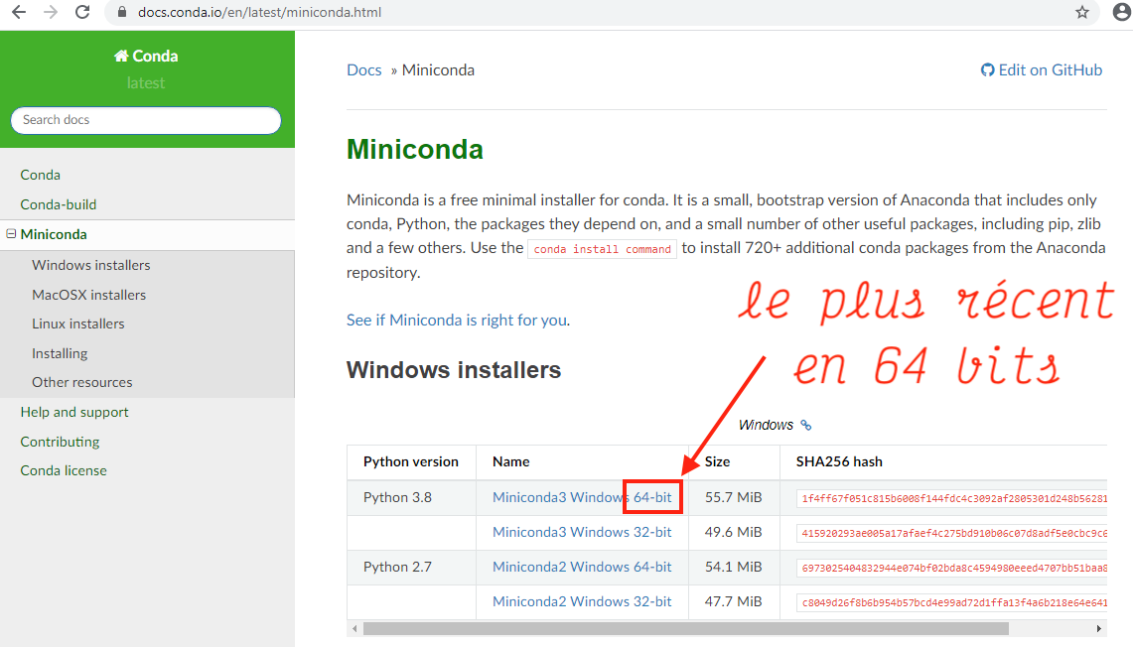Collapse the Miniconda sidebar section

click(x=11, y=234)
